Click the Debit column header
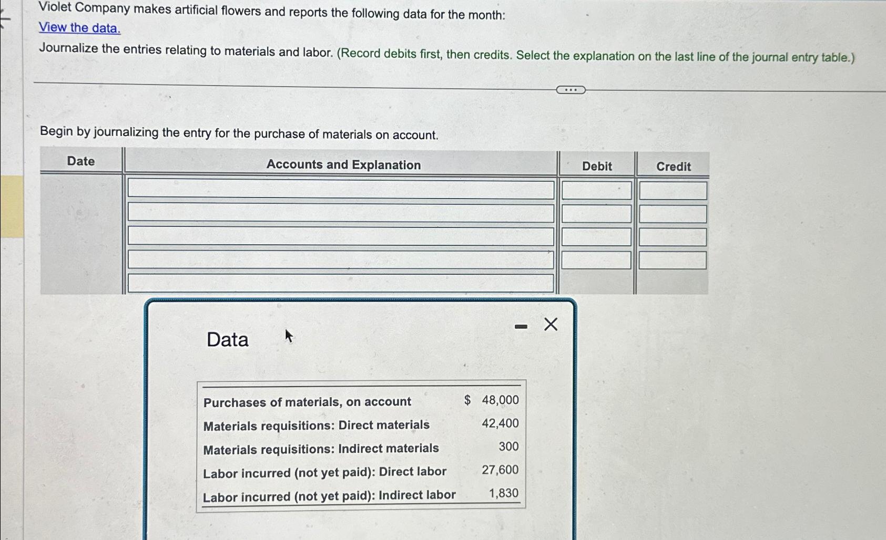 pyautogui.click(x=597, y=167)
